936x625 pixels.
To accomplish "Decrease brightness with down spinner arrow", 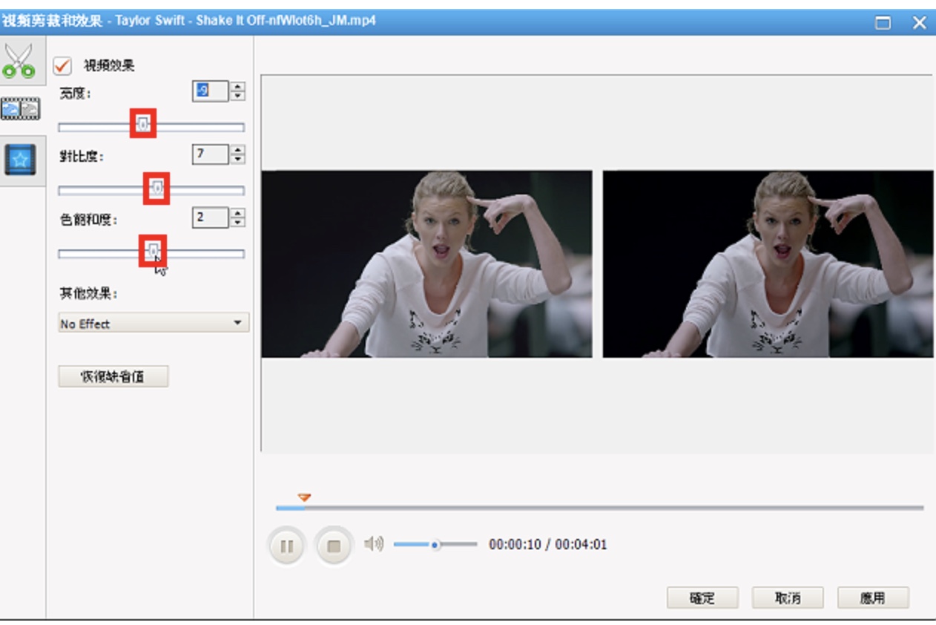I will 237,96.
